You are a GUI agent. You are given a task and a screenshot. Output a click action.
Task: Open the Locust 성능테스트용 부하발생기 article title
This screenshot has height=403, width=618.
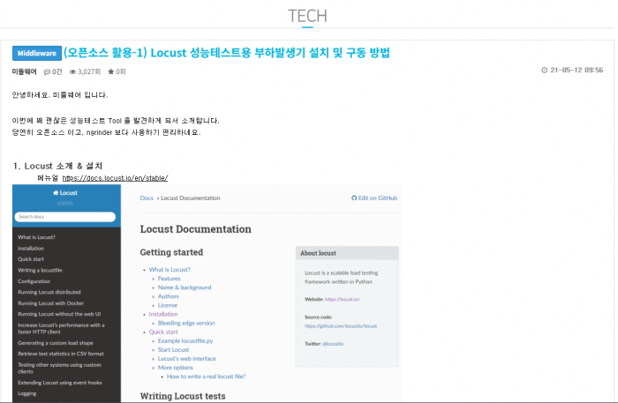[227, 53]
